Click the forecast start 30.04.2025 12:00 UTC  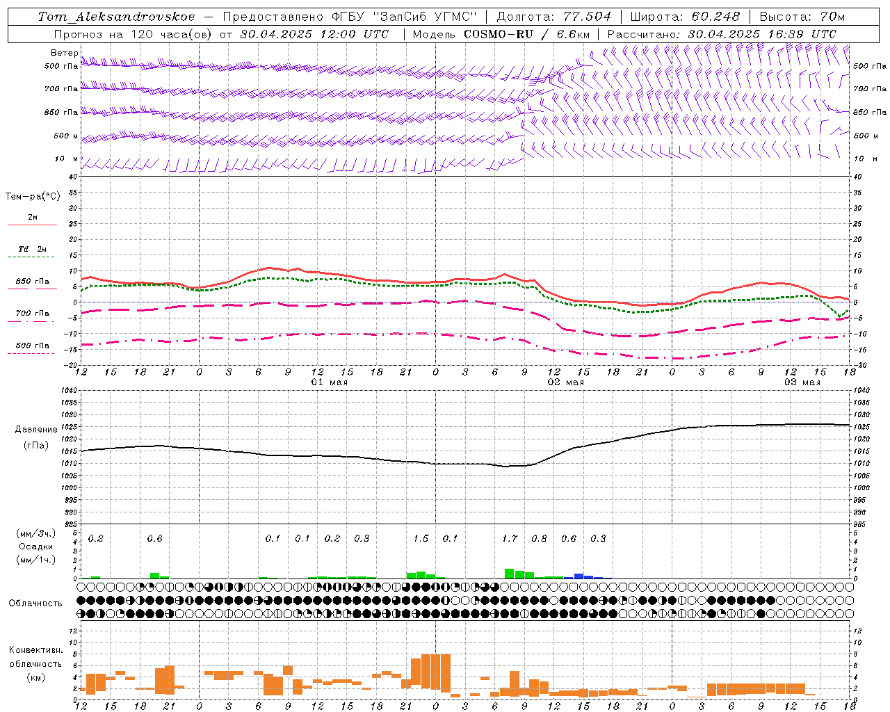pyautogui.click(x=314, y=34)
